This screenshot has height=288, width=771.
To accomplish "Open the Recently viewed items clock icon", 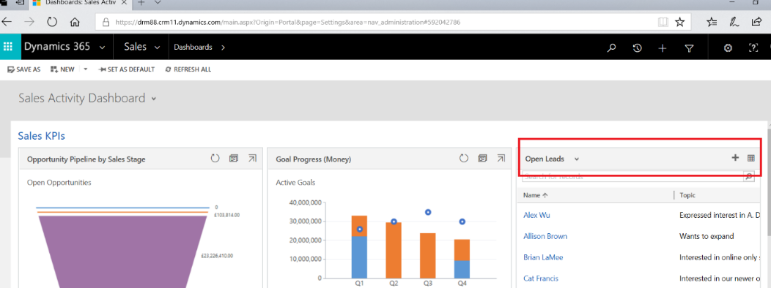I will (638, 48).
